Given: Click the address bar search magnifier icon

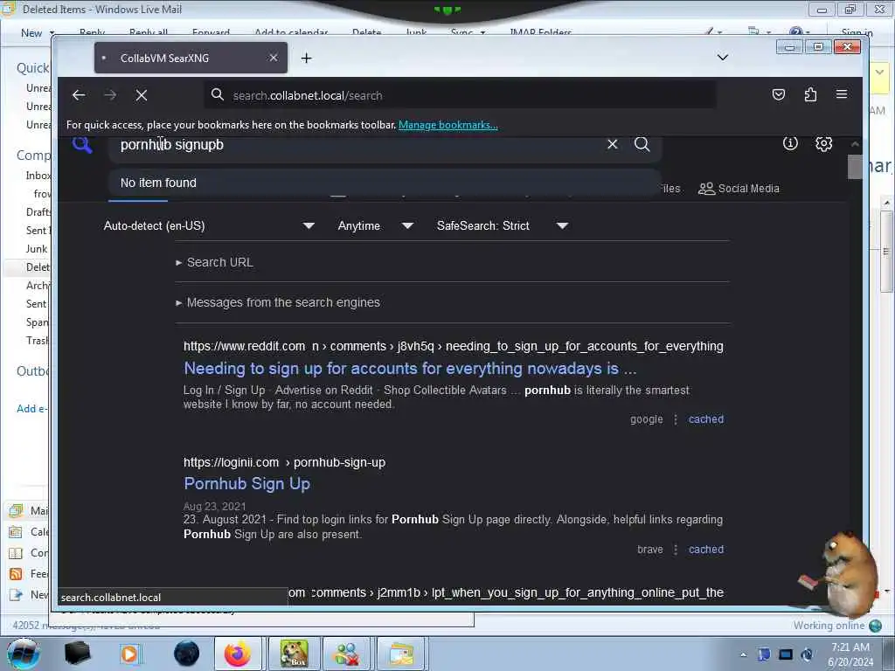Looking at the screenshot, I should tap(218, 94).
